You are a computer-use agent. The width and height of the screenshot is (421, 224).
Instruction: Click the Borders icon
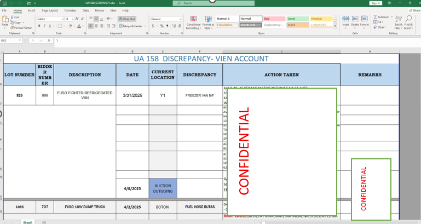[60, 26]
